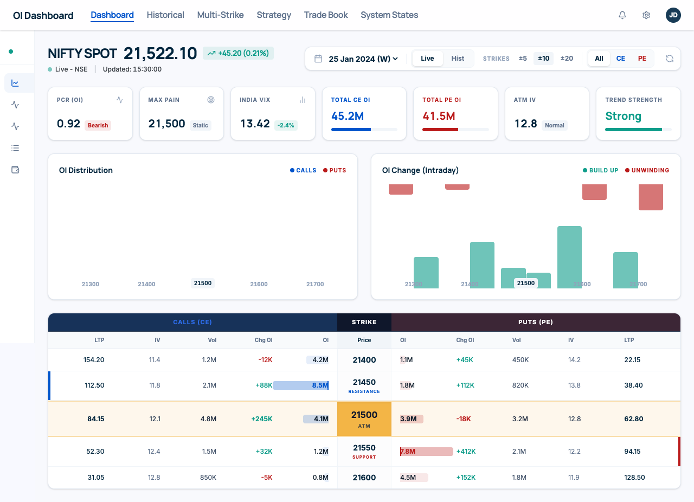Screen dimensions: 694x502
Task: Set strikes range to ±10
Action: [543, 59]
